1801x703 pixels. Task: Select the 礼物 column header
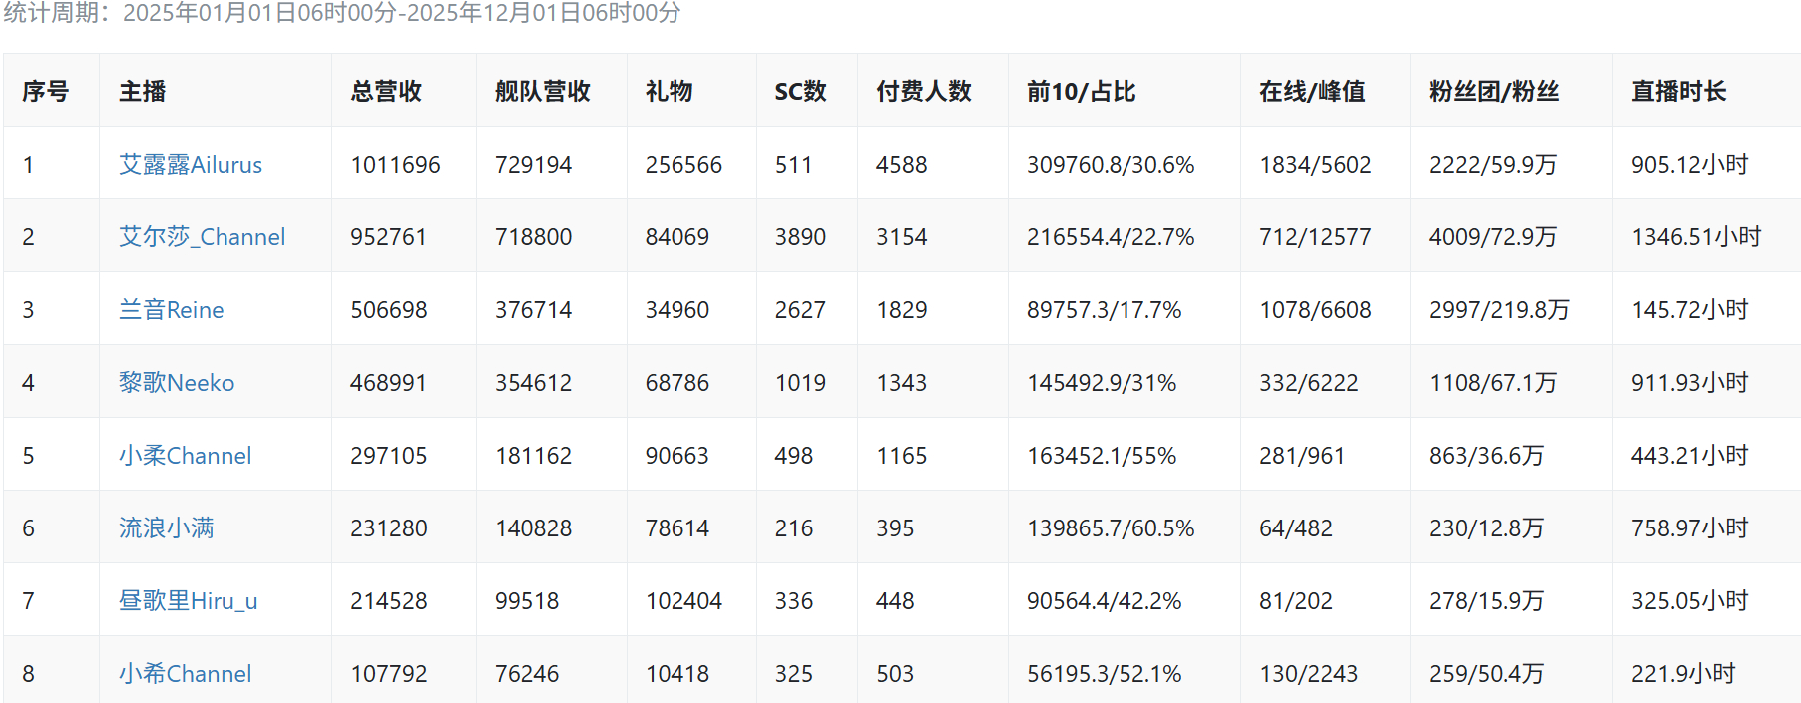click(x=669, y=92)
